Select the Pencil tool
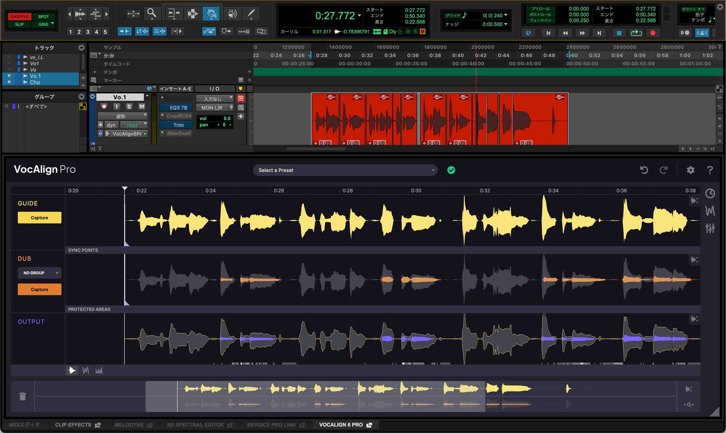 pos(251,14)
